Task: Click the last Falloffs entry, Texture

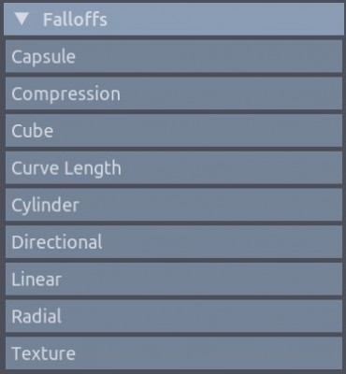Action: click(174, 353)
